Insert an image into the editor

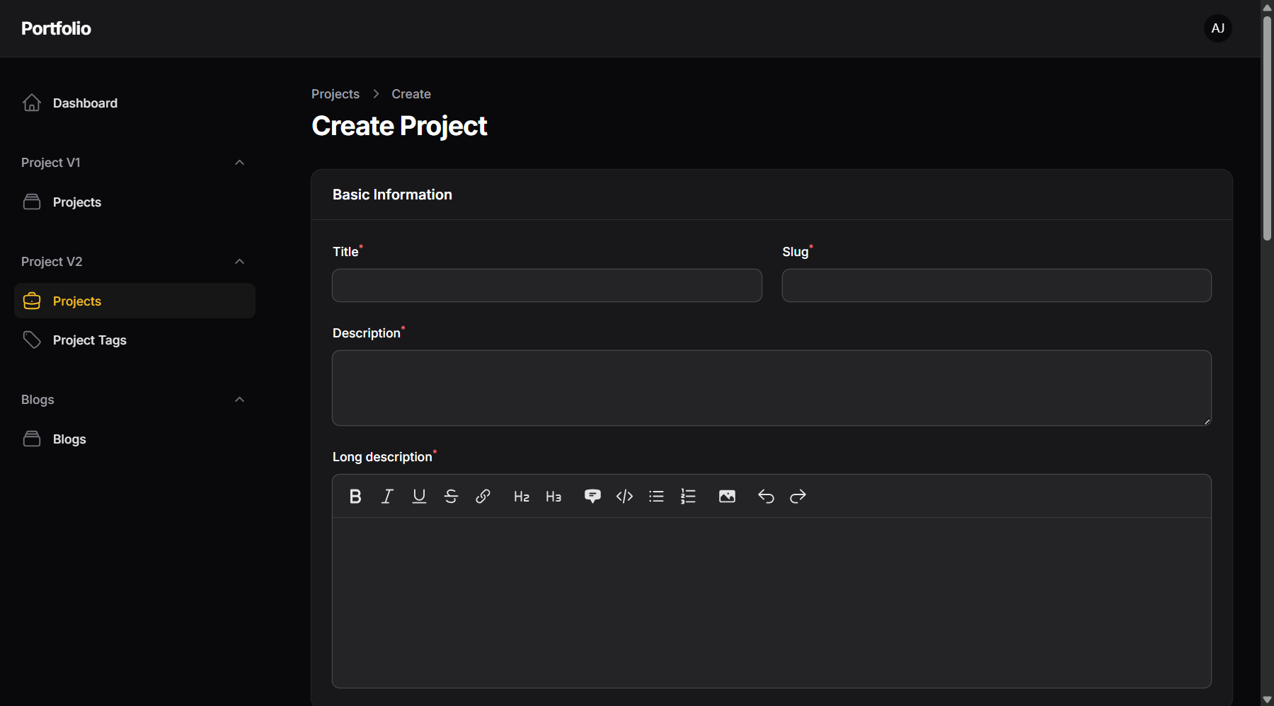point(727,497)
